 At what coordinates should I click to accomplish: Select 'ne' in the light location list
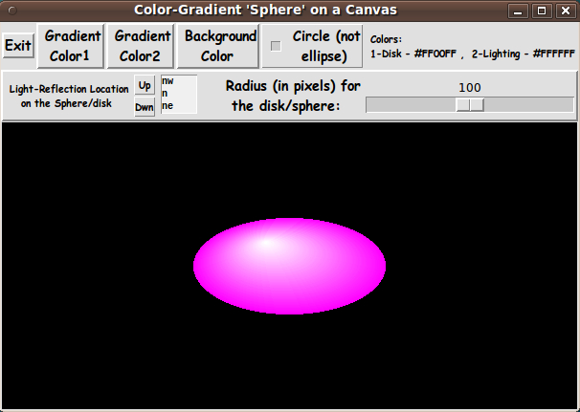click(167, 106)
